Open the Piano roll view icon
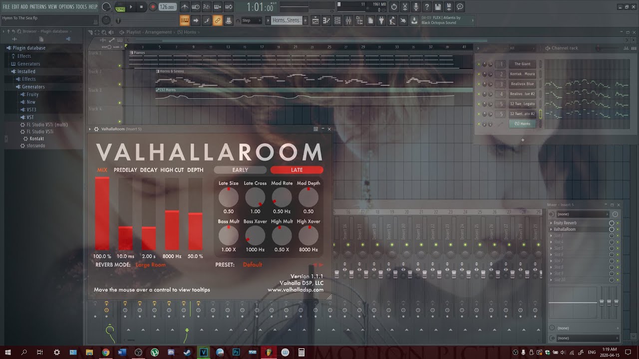 (x=326, y=20)
